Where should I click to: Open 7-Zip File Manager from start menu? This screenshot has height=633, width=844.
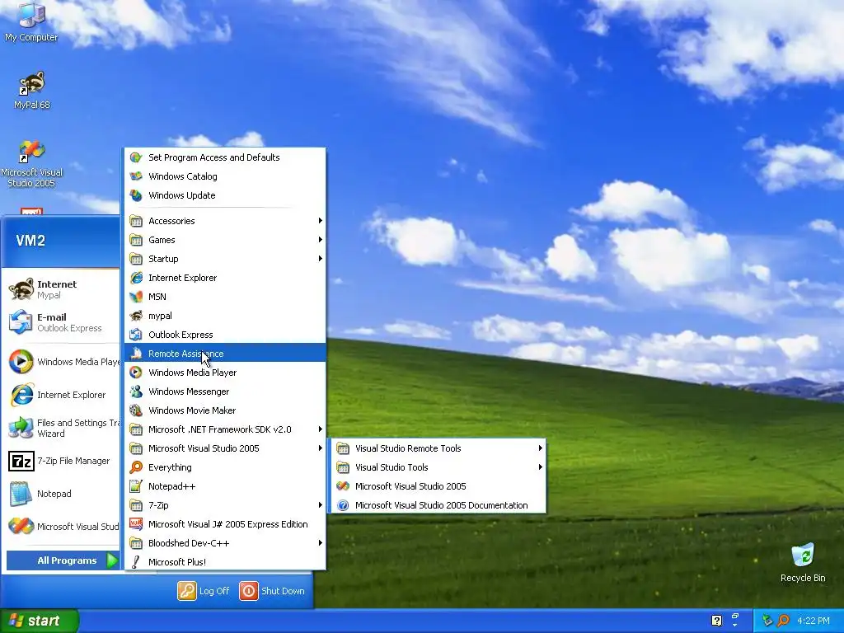click(63, 461)
